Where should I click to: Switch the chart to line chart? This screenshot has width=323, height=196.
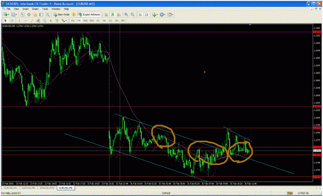click(118, 14)
